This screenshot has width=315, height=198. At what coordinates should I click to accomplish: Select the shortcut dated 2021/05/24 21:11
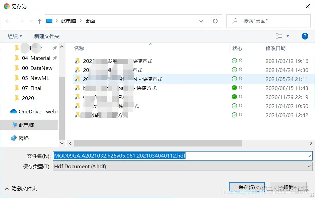click(194, 79)
